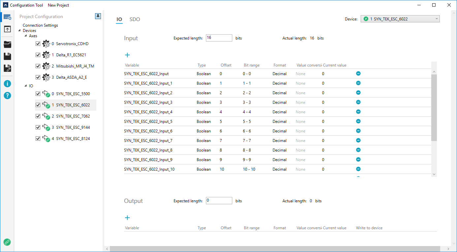The height and width of the screenshot is (252, 457).
Task: Click the Save As icon with pencil
Action: [x=7, y=68]
